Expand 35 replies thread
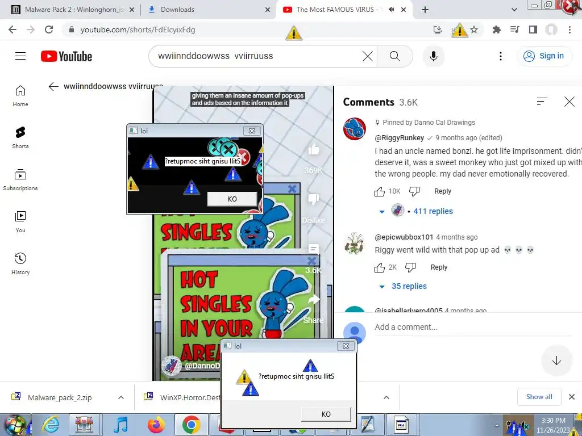The width and height of the screenshot is (582, 436). 409,286
